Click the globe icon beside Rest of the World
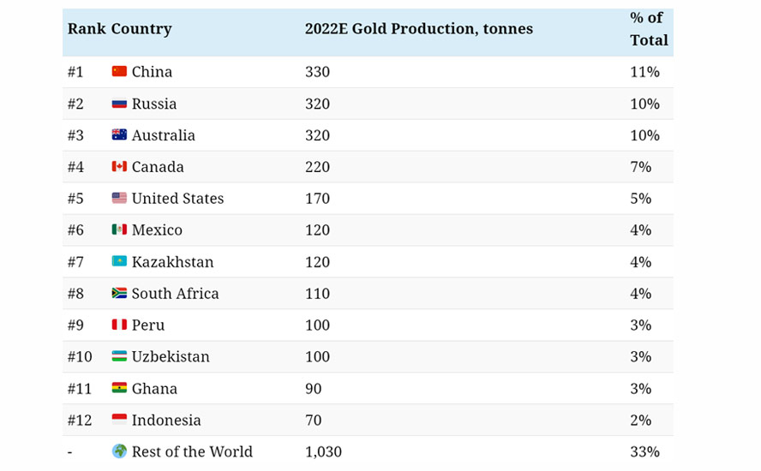 coord(119,451)
